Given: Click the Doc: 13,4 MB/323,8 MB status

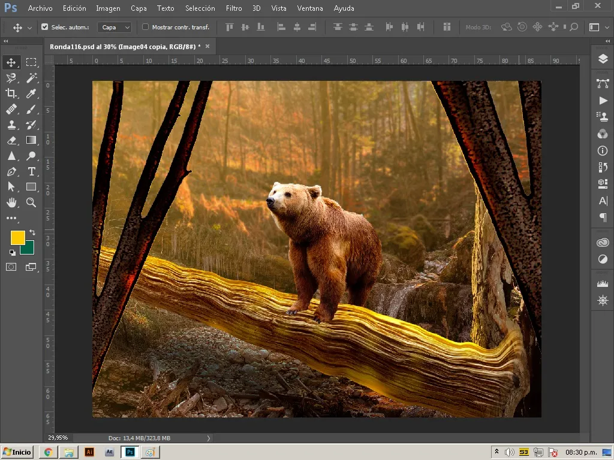Looking at the screenshot, I should click(x=139, y=438).
